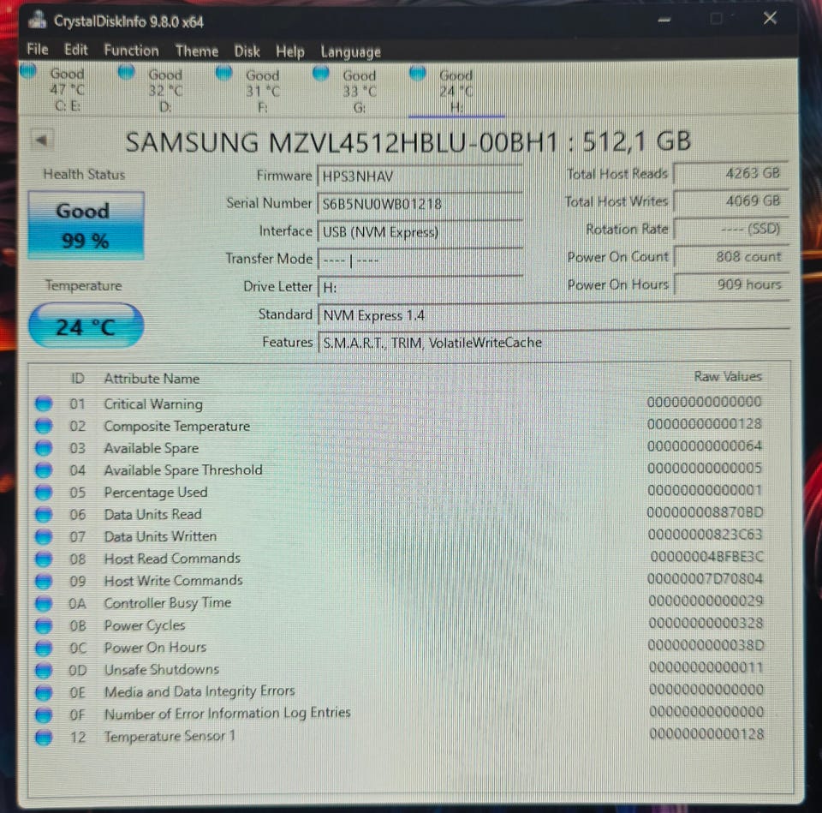Click the Serial Number field
The width and height of the screenshot is (822, 813).
click(420, 204)
